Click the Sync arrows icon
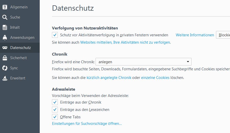The image size is (230, 133). [5, 68]
